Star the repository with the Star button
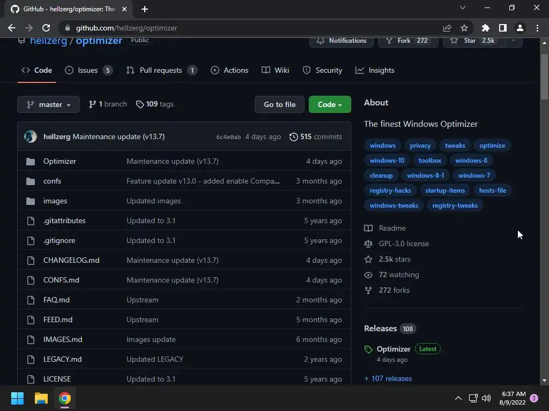 pos(474,41)
